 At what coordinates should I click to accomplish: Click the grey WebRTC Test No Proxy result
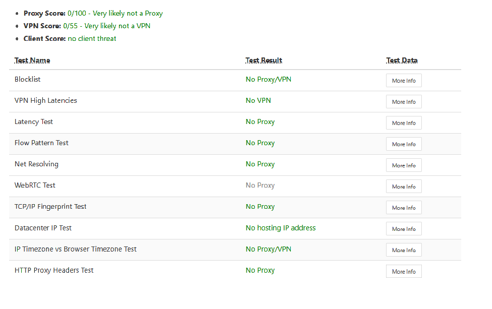click(260, 186)
